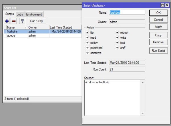Toggle the password policy checkbox

point(87,47)
